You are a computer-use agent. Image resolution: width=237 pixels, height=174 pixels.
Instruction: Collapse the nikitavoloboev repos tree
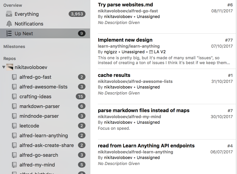4,67
